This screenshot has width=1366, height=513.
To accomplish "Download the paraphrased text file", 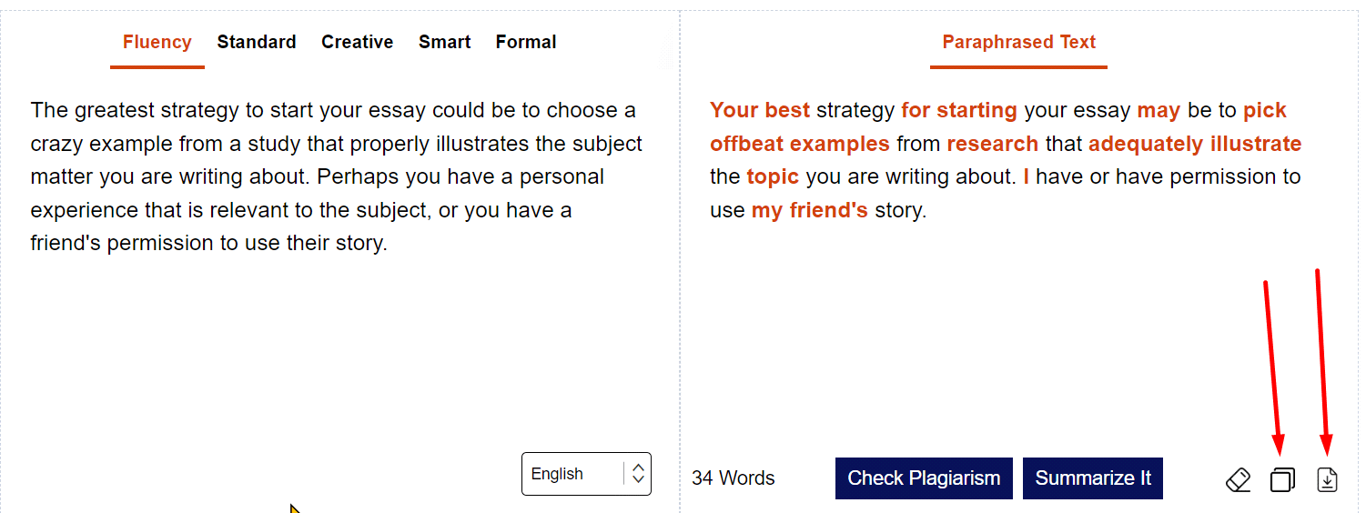I will [1328, 479].
